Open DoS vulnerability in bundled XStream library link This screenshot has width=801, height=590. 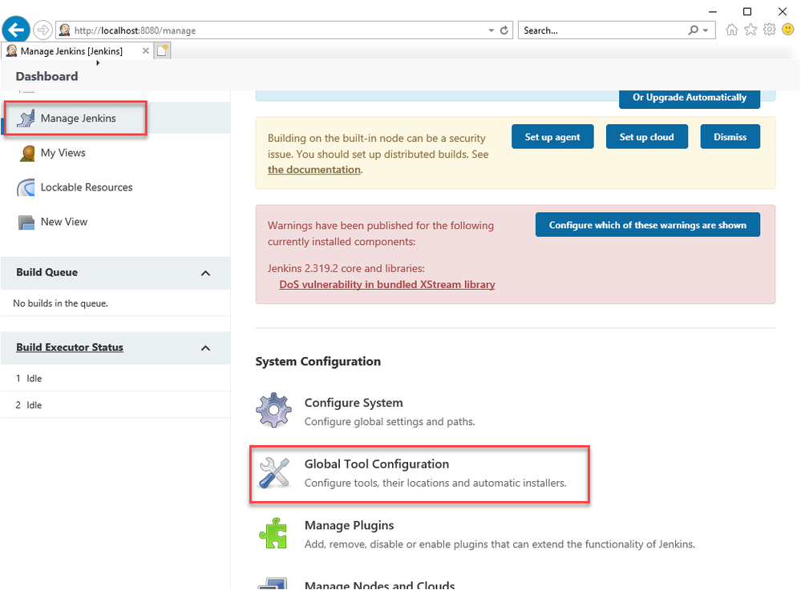tap(386, 284)
